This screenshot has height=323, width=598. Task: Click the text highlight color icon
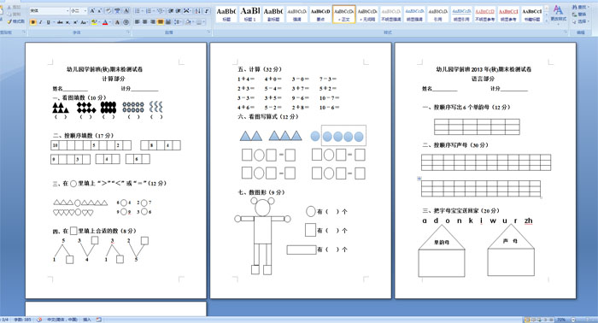coord(94,22)
